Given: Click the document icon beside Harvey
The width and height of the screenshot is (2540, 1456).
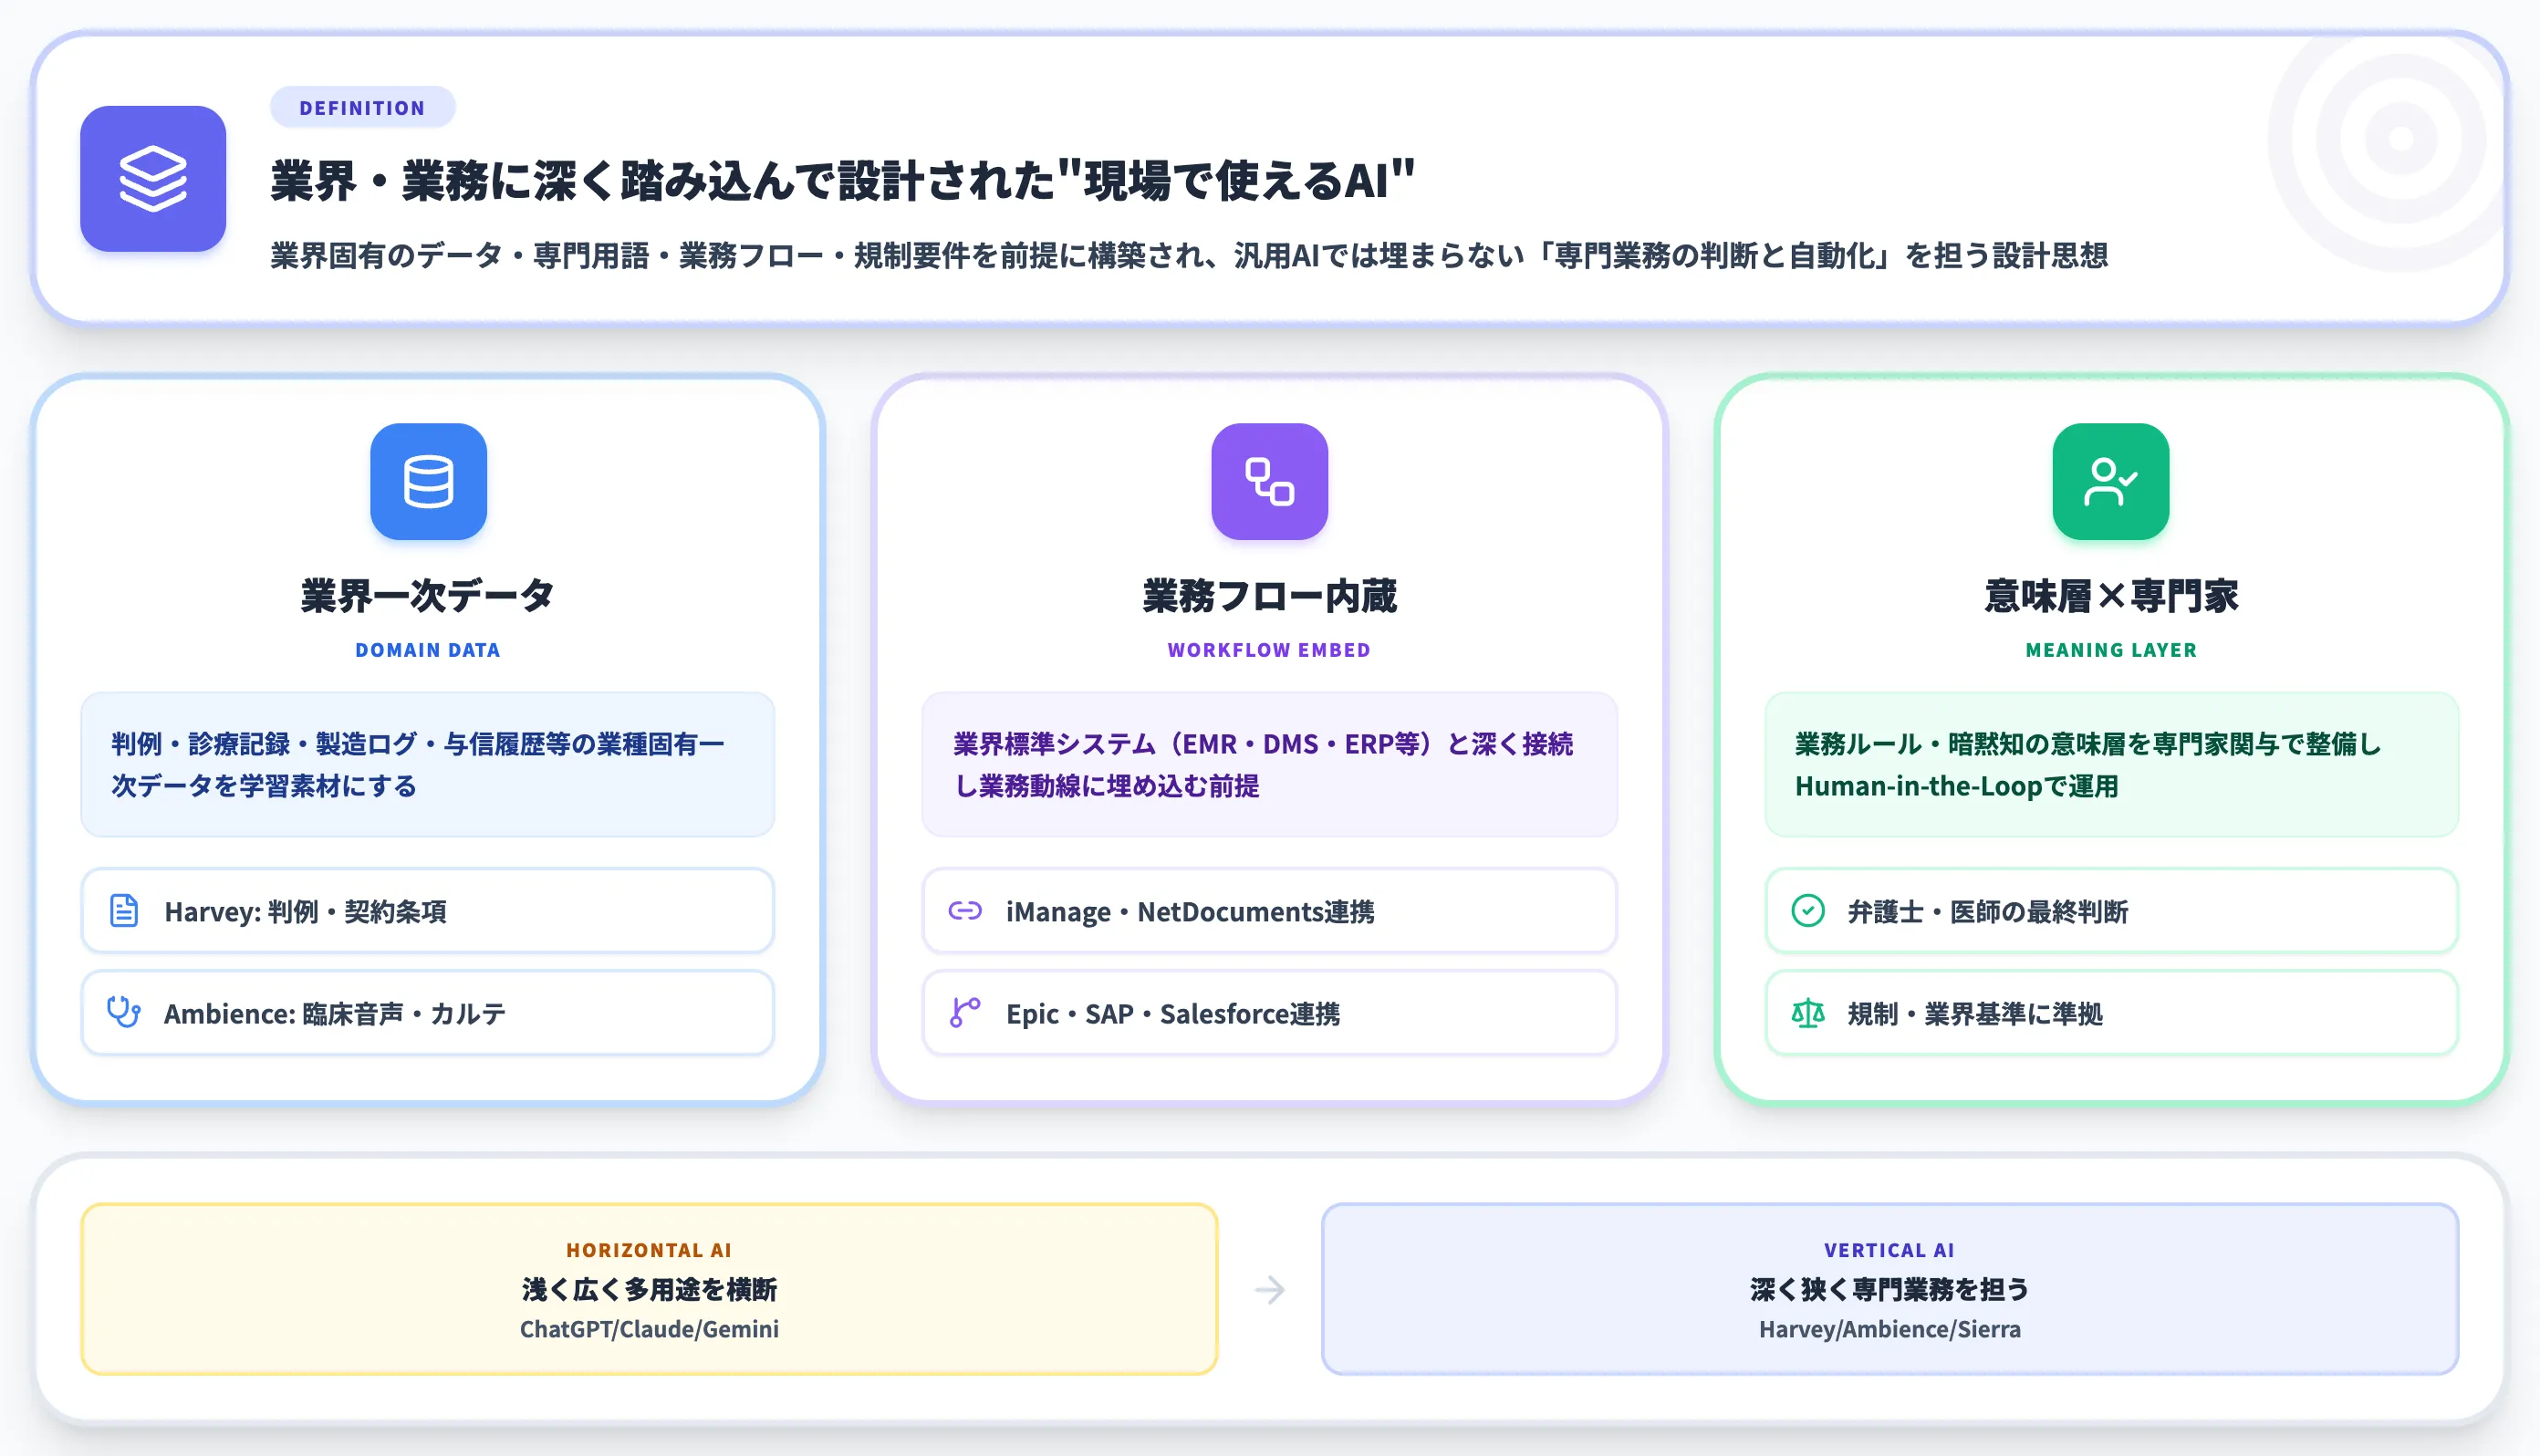Looking at the screenshot, I should (x=124, y=911).
